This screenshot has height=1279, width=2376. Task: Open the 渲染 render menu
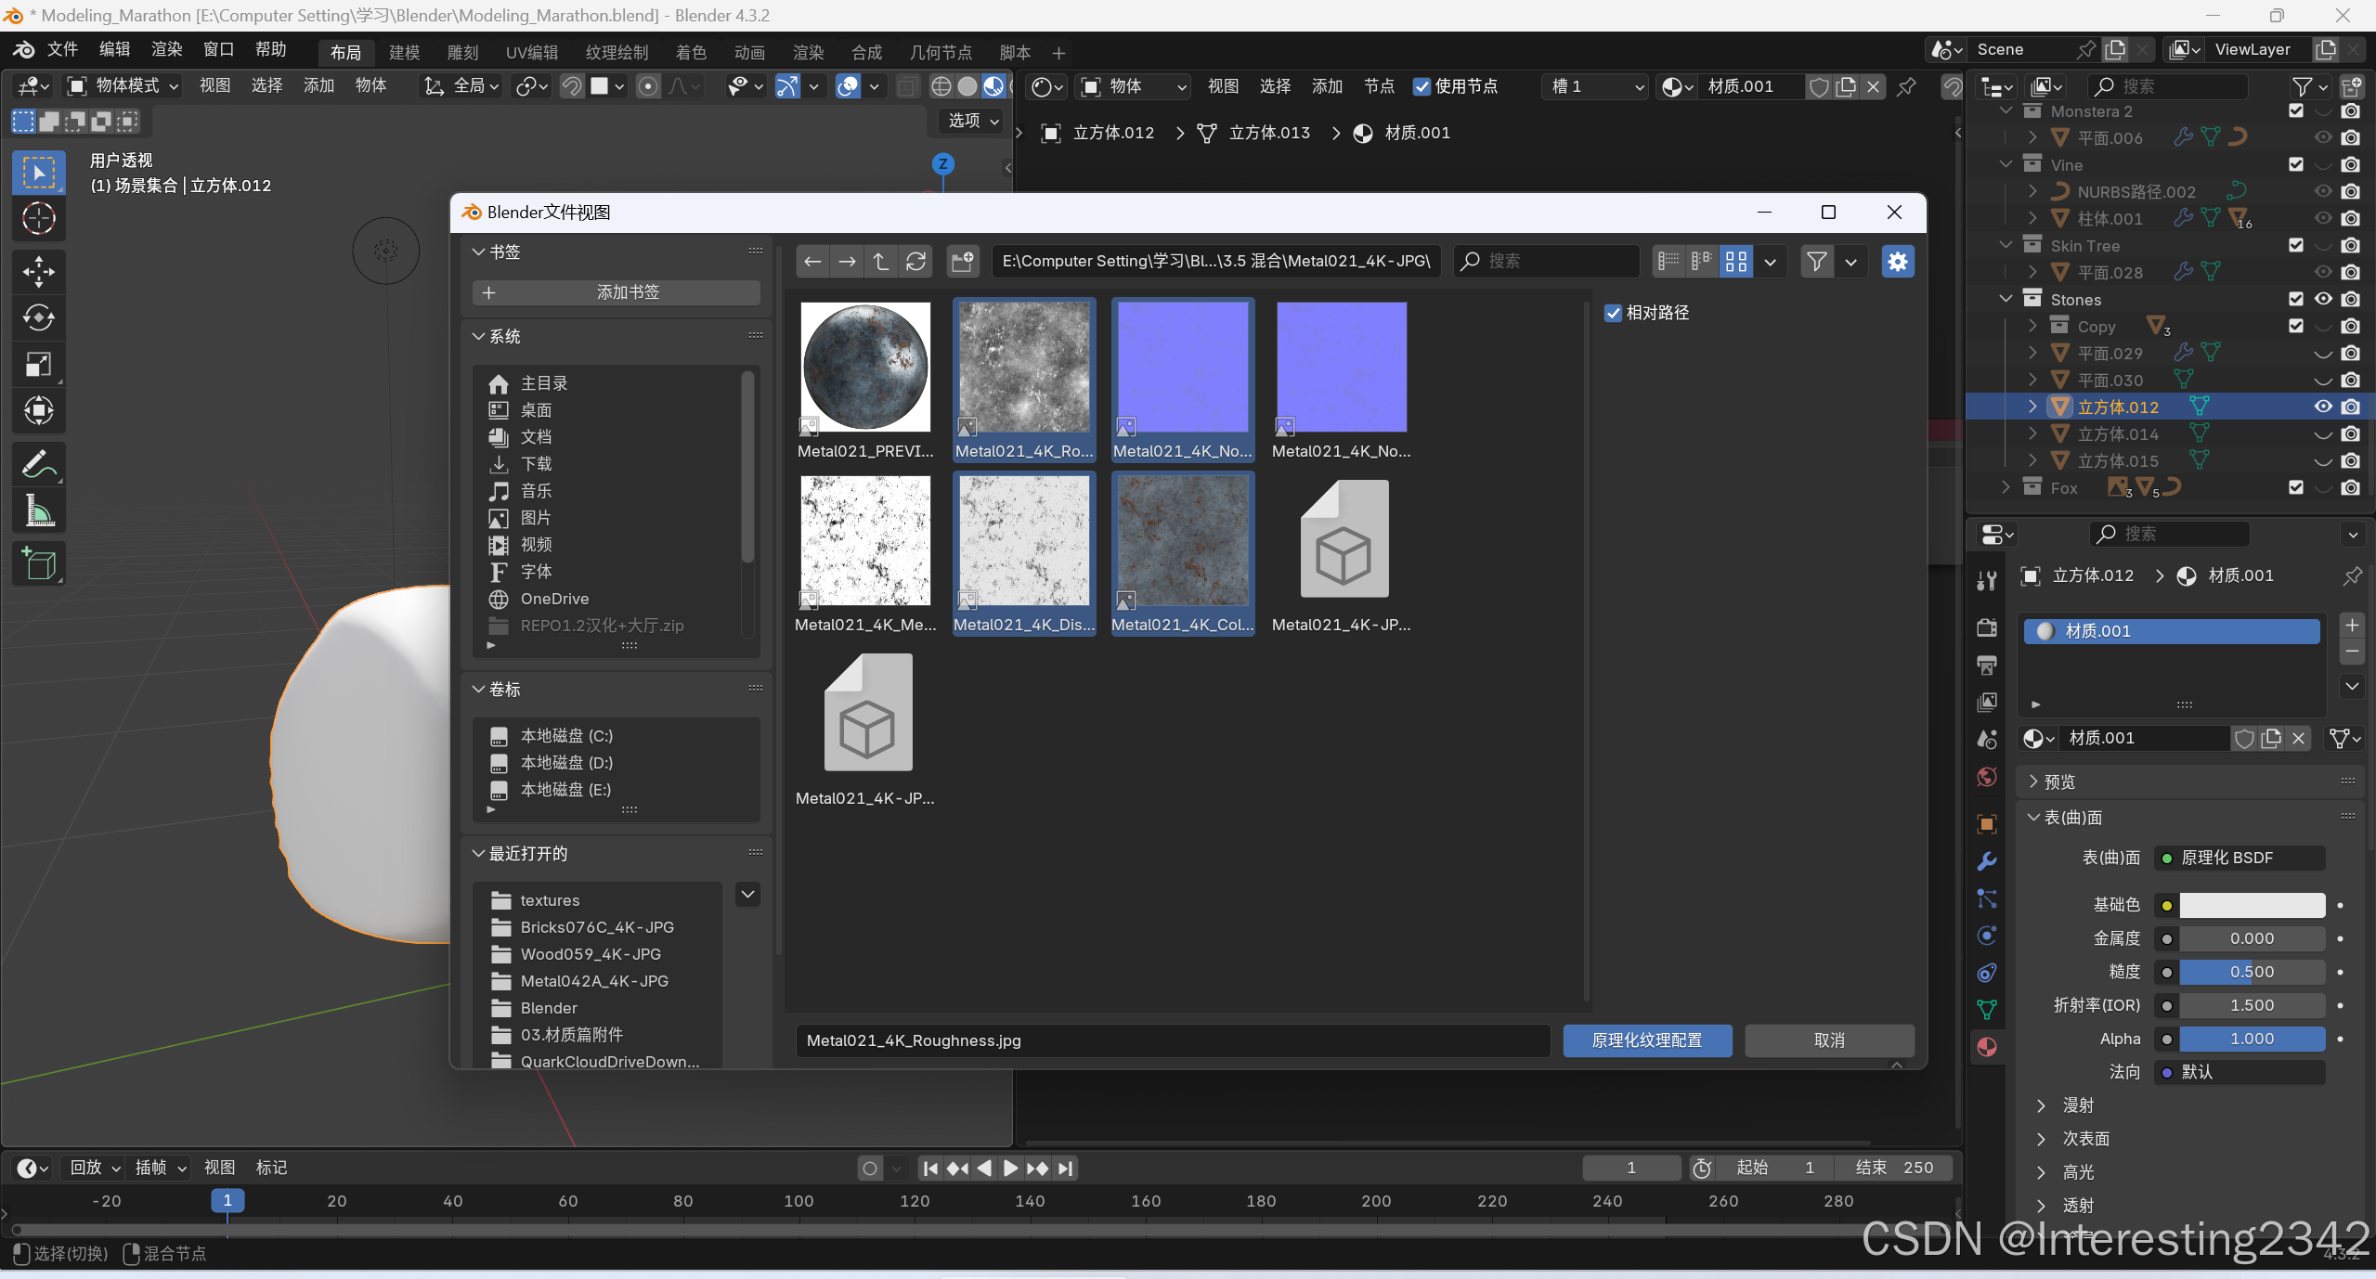167,49
